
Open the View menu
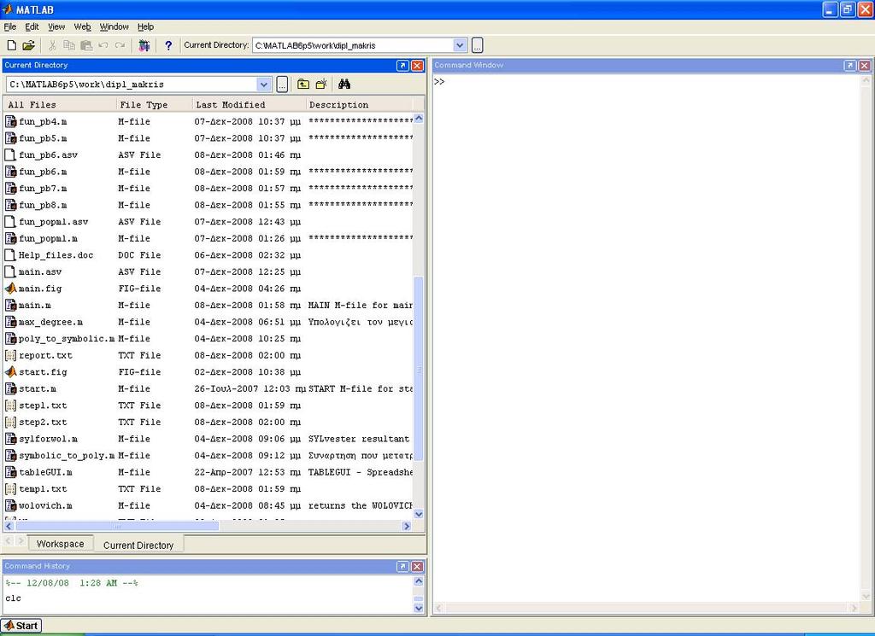56,26
